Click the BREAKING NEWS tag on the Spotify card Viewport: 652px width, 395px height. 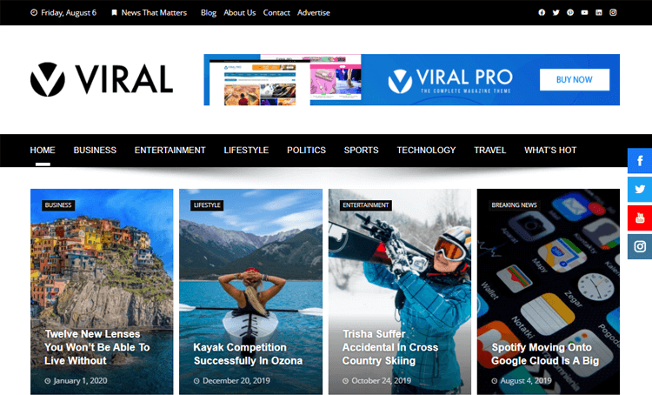click(x=514, y=205)
